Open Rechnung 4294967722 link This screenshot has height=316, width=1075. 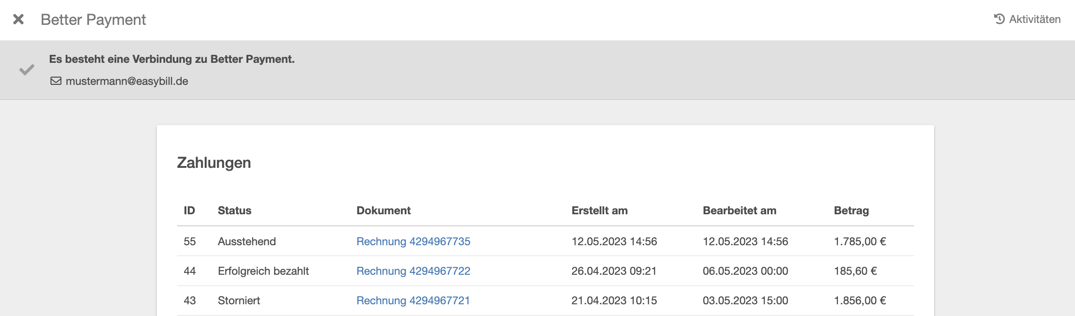click(x=413, y=271)
